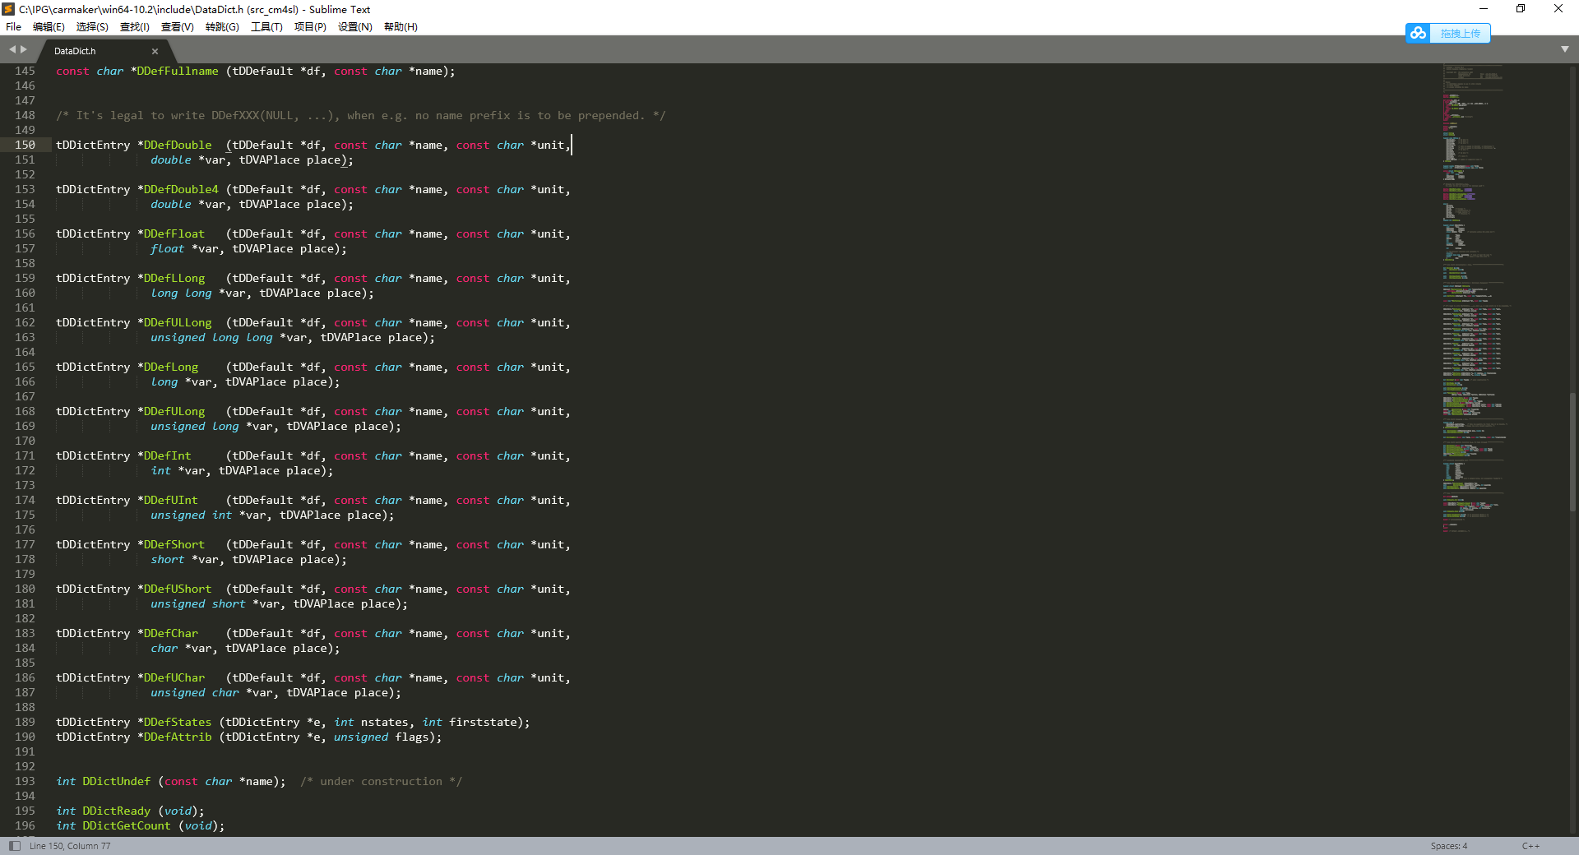This screenshot has width=1579, height=855.
Task: Click the DDefUInt function name
Action: pyautogui.click(x=171, y=501)
